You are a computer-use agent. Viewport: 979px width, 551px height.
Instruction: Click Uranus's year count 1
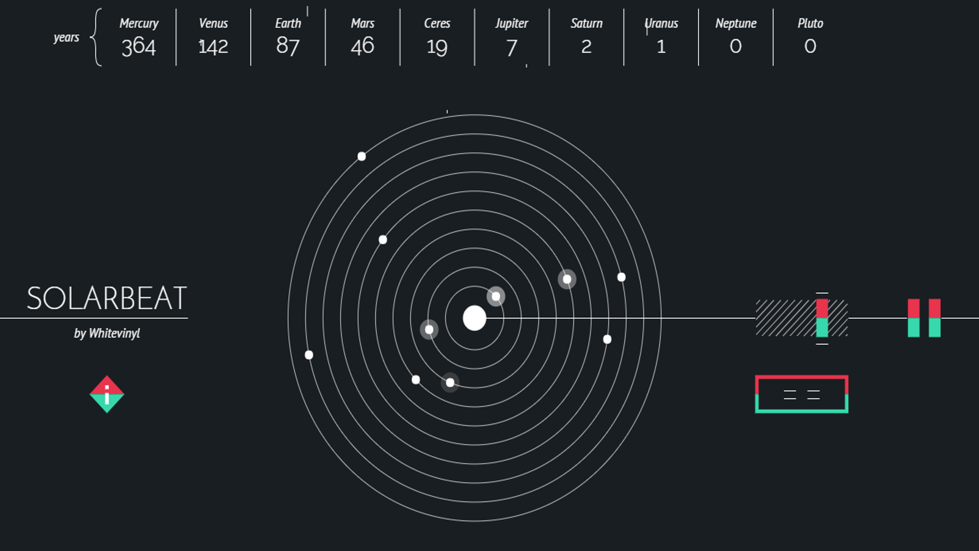pyautogui.click(x=661, y=46)
